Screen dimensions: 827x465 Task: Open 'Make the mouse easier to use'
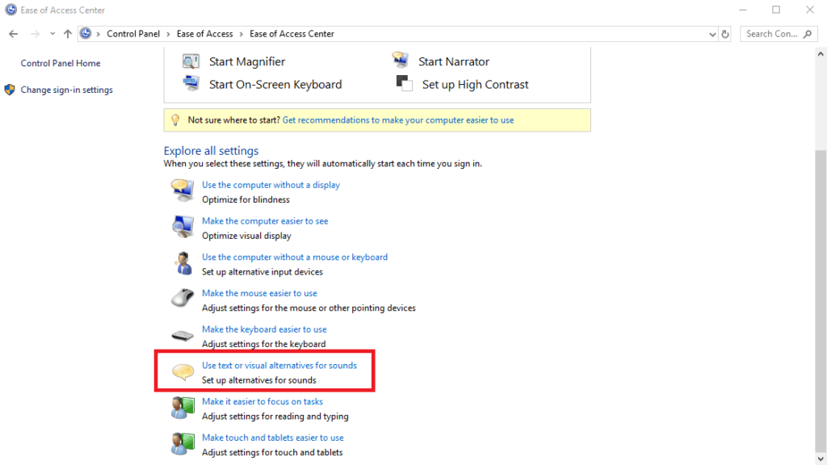[259, 293]
